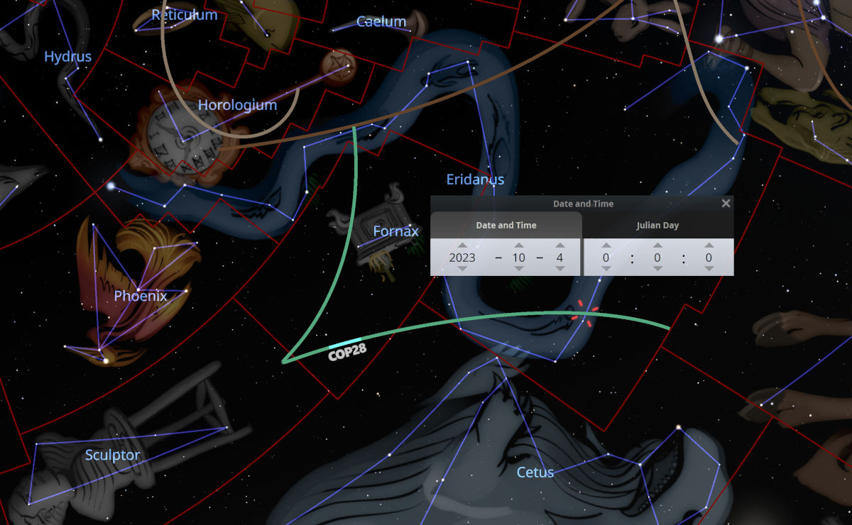Increase the hour with its up arrow
The image size is (852, 525).
click(606, 245)
